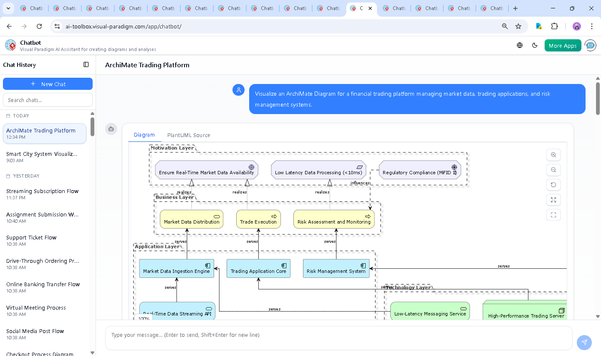Click the More Apps button
The width and height of the screenshot is (601, 356).
(x=563, y=45)
